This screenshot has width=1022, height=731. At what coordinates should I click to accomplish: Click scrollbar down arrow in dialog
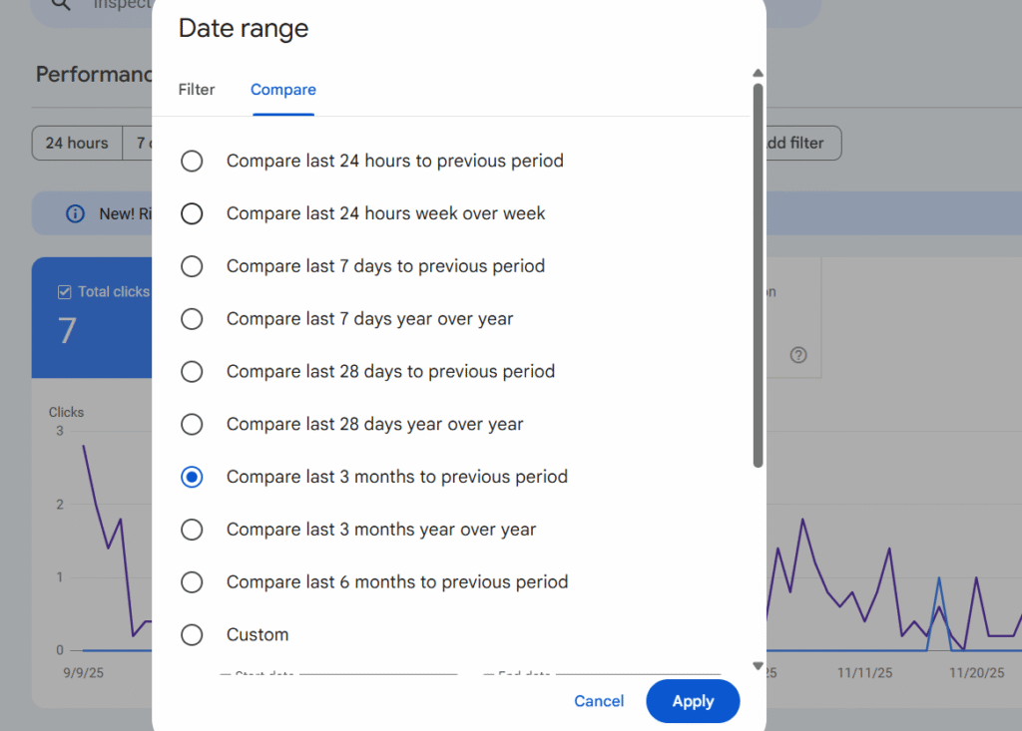point(758,665)
